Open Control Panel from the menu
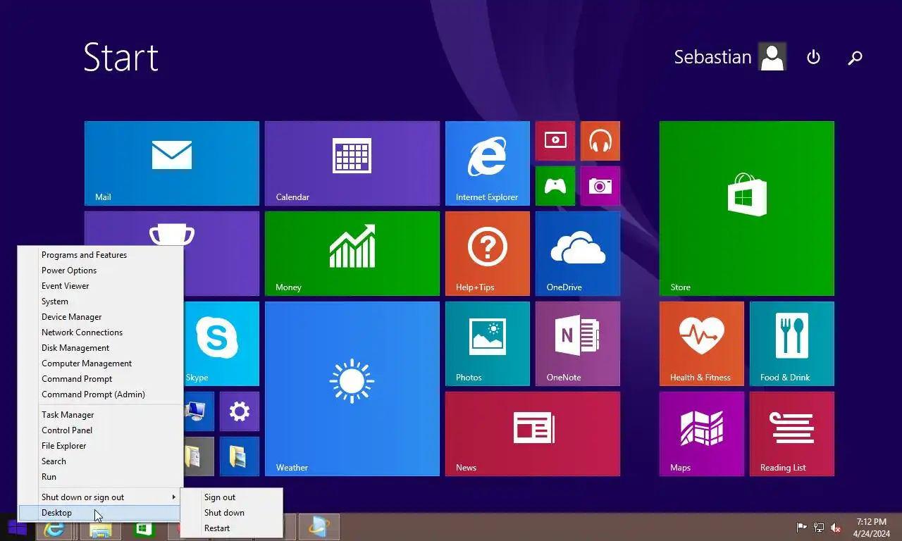Viewport: 902px width, 541px height. [x=100, y=430]
